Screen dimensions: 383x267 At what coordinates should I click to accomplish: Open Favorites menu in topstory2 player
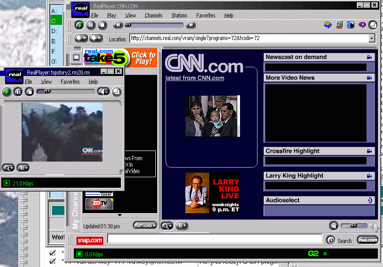tap(70, 82)
